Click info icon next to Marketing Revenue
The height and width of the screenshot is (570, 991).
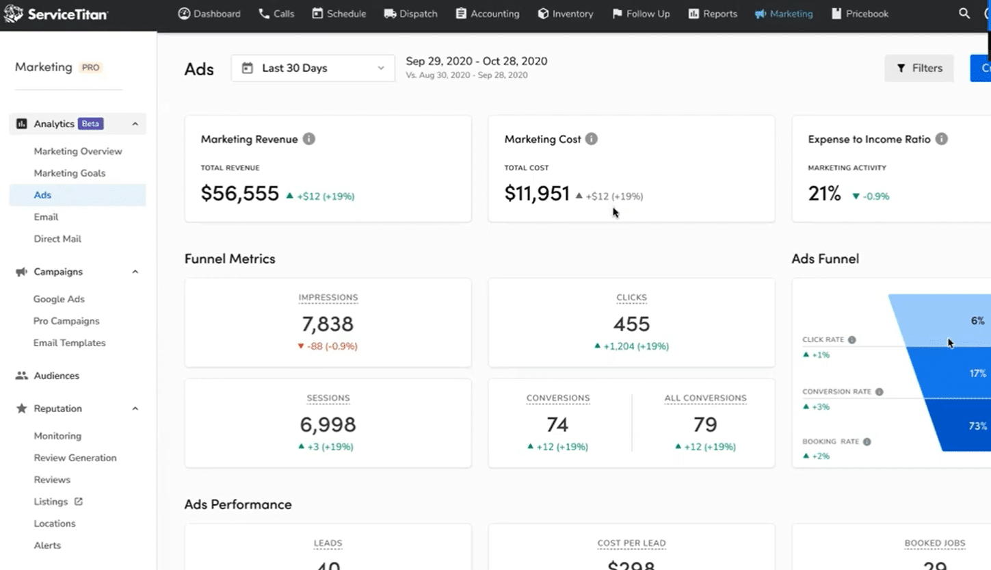(309, 139)
